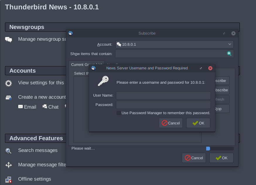Viewport: 256px width, 185px height.
Task: Click the loading progress bar in Subscribe dialog
Action: [220, 148]
